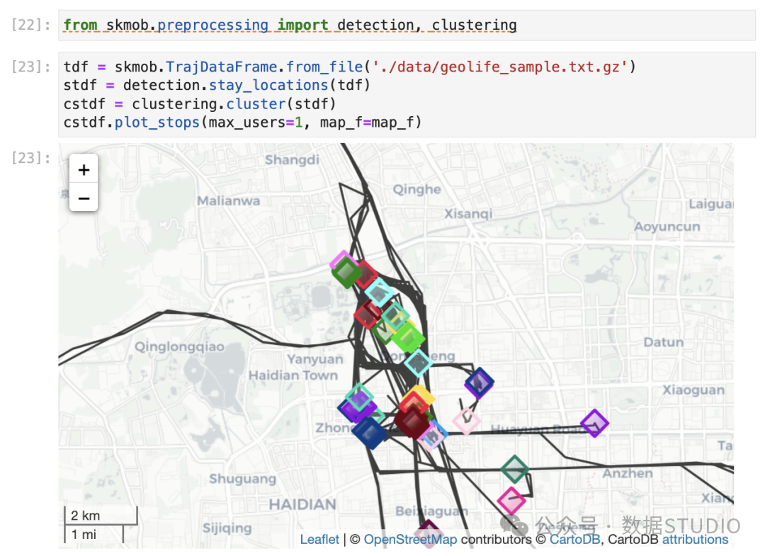Click the [22]: cell prompt
Image resolution: width=765 pixels, height=556 pixels.
[x=30, y=24]
